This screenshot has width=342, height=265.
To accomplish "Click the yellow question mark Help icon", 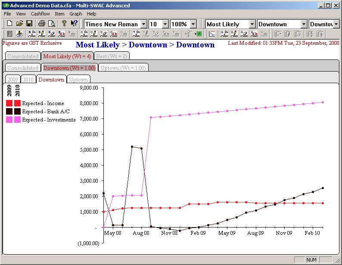I will pos(64,24).
